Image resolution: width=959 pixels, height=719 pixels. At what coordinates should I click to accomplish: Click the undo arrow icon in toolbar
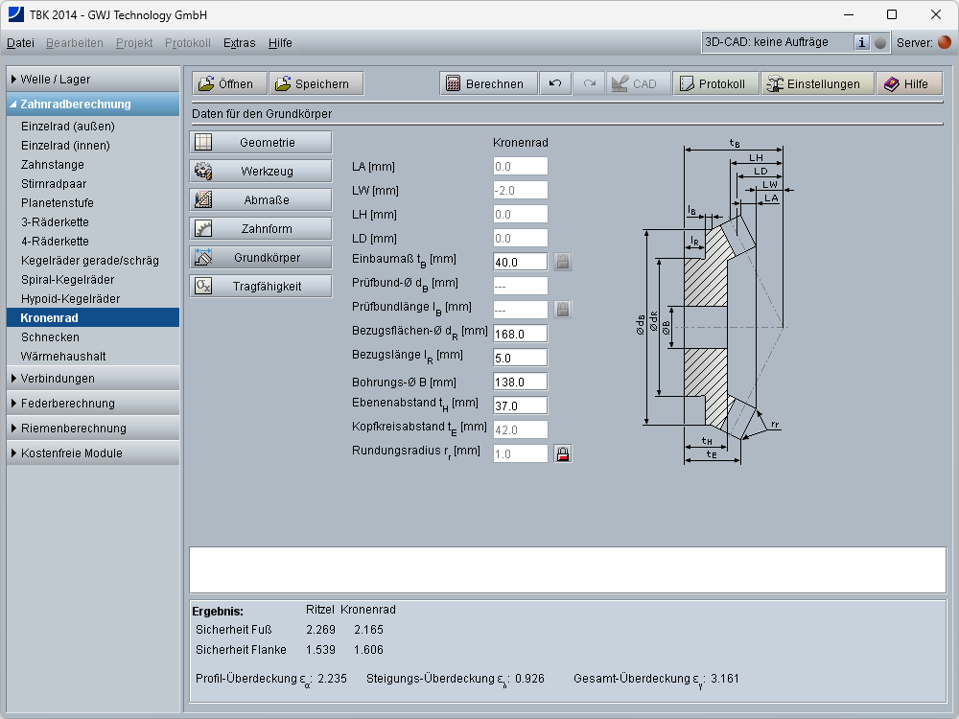pos(555,83)
